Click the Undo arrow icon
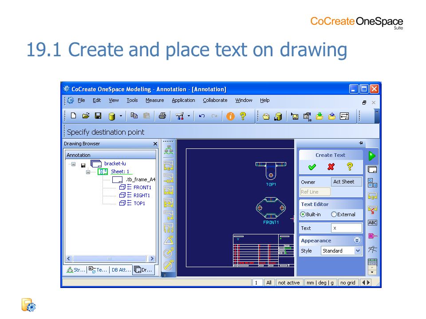 [201, 116]
